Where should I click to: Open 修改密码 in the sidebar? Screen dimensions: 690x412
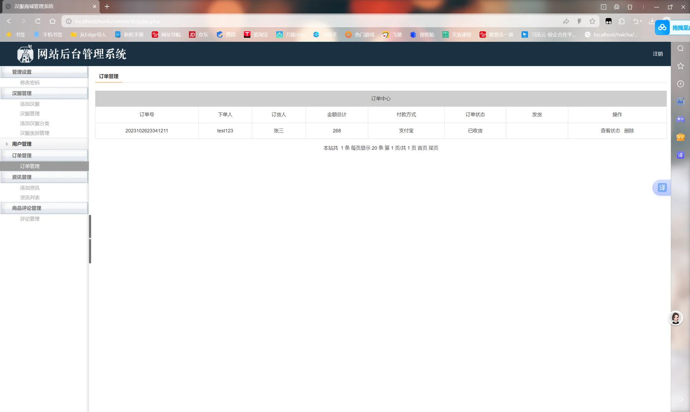pyautogui.click(x=30, y=82)
